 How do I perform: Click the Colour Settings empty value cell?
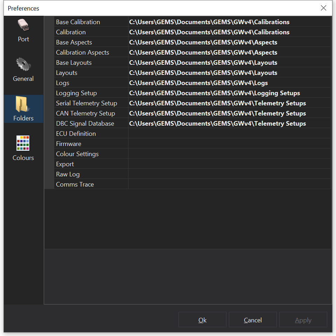(229, 154)
